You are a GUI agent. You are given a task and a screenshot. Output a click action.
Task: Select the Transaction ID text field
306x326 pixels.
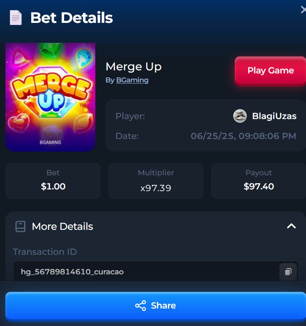pos(156,271)
